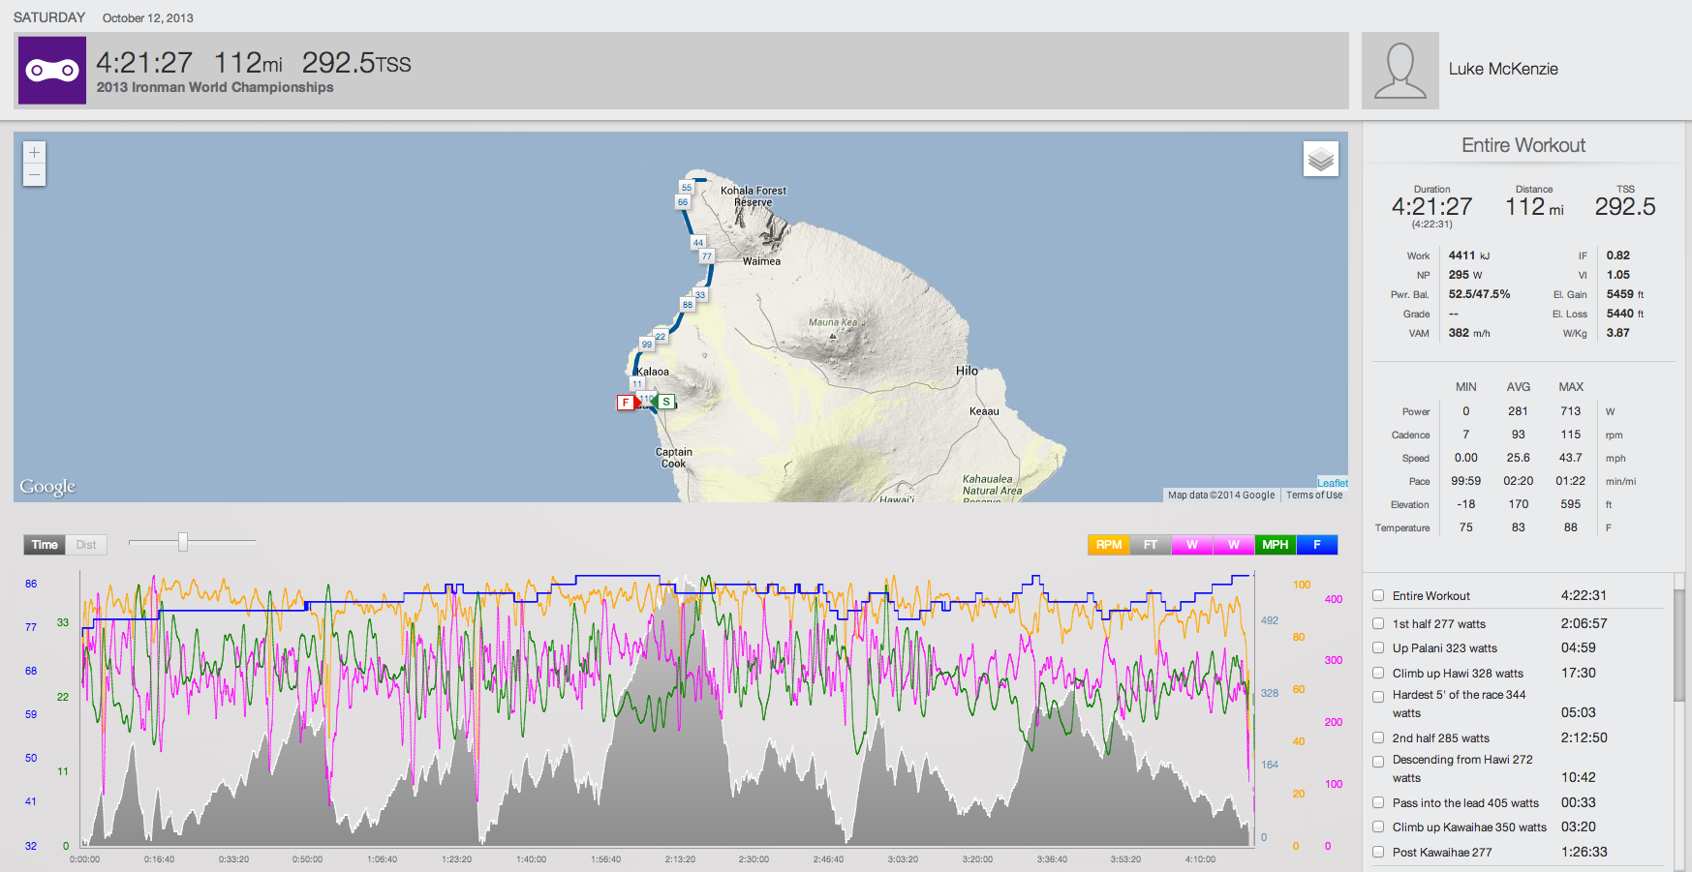1692x872 pixels.
Task: Click the 4411 kJ work value
Action: point(1469,256)
